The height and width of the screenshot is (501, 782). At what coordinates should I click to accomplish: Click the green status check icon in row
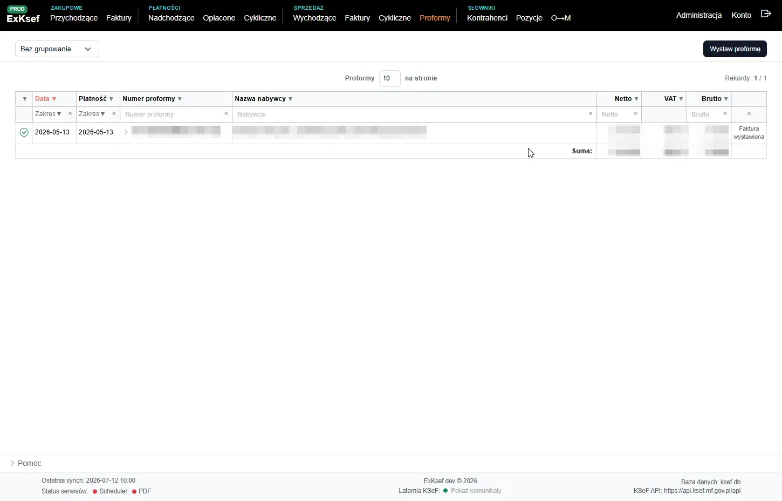[24, 132]
